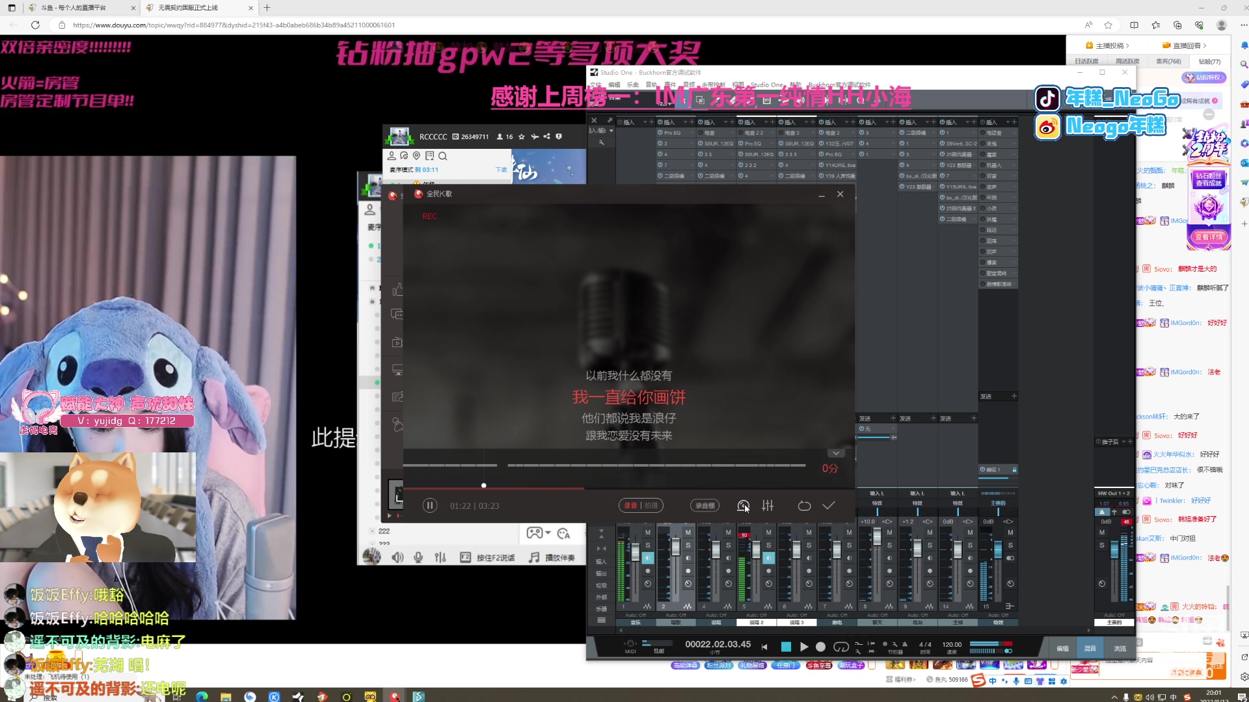Image resolution: width=1249 pixels, height=702 pixels.
Task: Adjust the channel 15 特效 volume fader
Action: 998,550
